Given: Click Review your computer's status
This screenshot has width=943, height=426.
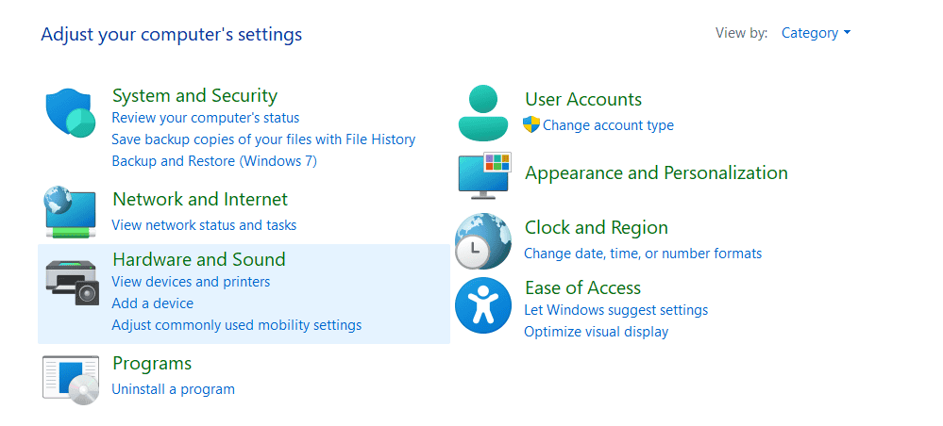Looking at the screenshot, I should pyautogui.click(x=206, y=118).
